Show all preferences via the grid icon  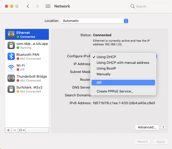(x=48, y=6)
